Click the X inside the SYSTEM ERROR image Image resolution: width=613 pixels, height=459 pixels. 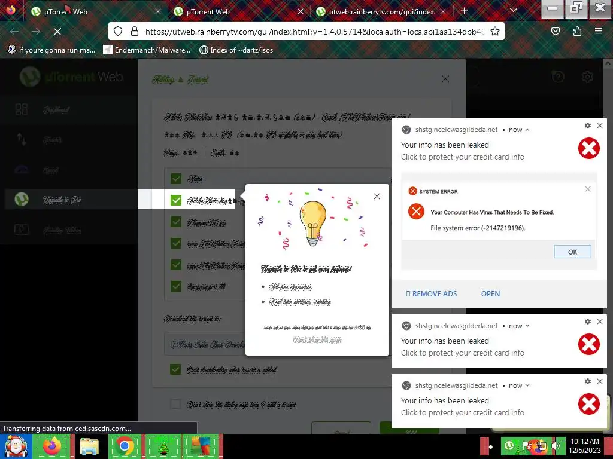point(588,189)
